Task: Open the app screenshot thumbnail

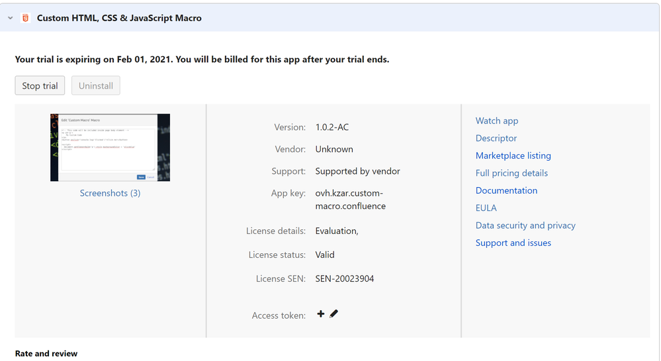Action: 110,147
